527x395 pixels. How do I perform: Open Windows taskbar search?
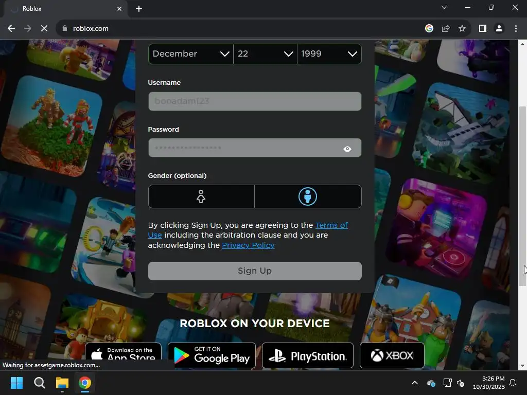coord(39,383)
